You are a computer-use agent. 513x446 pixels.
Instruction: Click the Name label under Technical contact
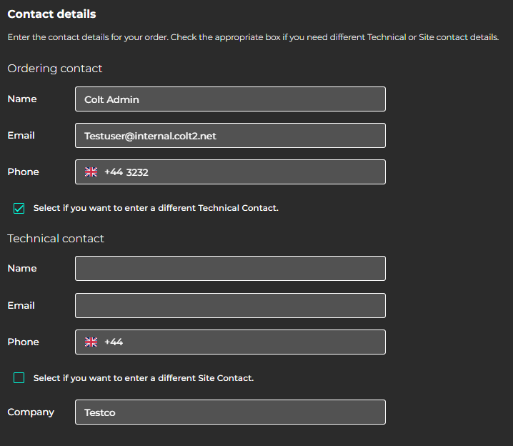click(22, 268)
